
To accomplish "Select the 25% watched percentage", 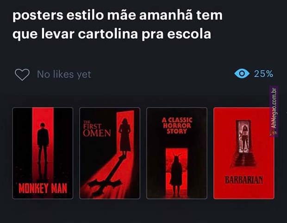I will point(263,74).
